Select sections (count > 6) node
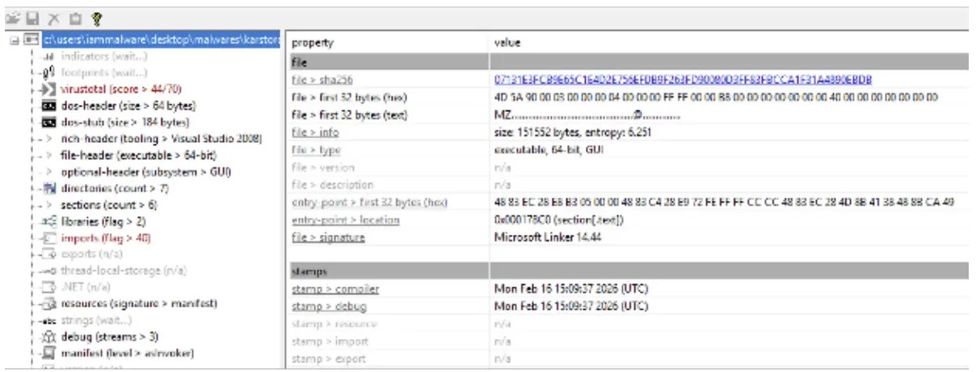 (109, 205)
